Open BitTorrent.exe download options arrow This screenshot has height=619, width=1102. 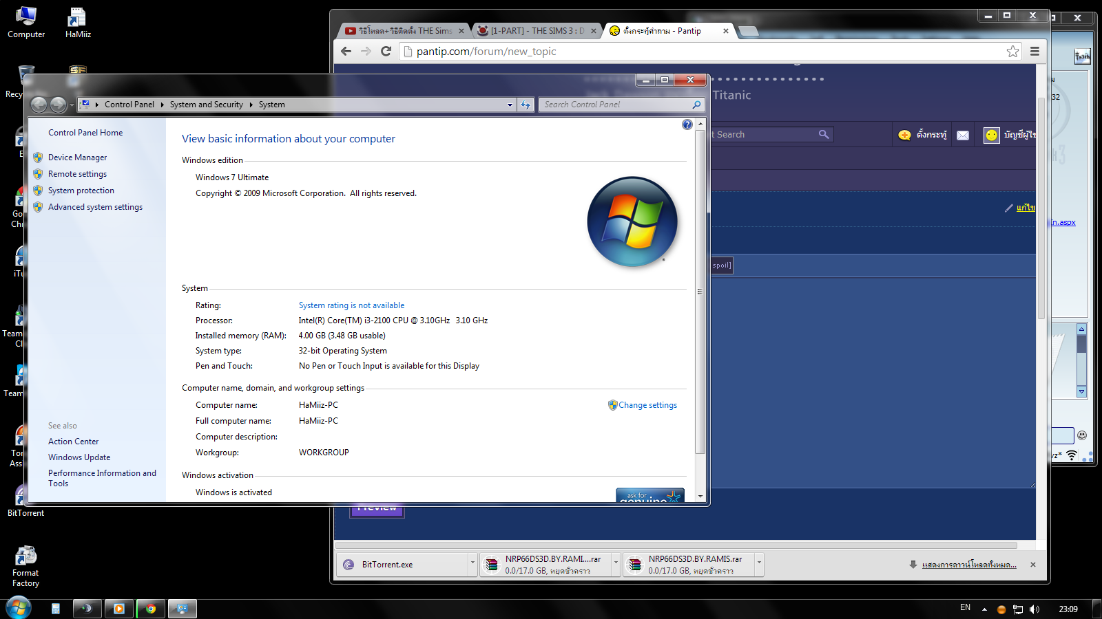coord(472,563)
